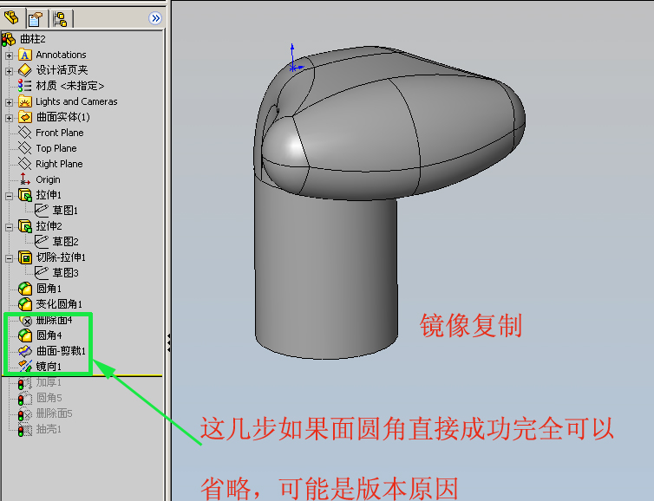Click the 曲面实体 surface bodies icon
Screen dimensions: 654x501
coord(25,117)
